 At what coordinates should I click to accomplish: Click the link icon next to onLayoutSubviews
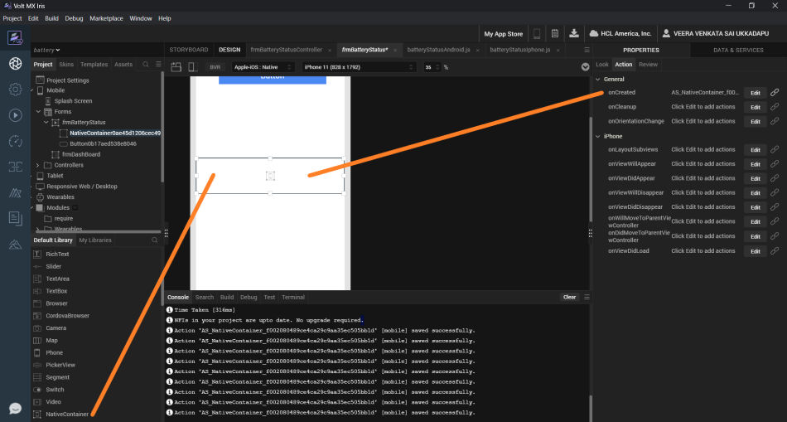775,150
